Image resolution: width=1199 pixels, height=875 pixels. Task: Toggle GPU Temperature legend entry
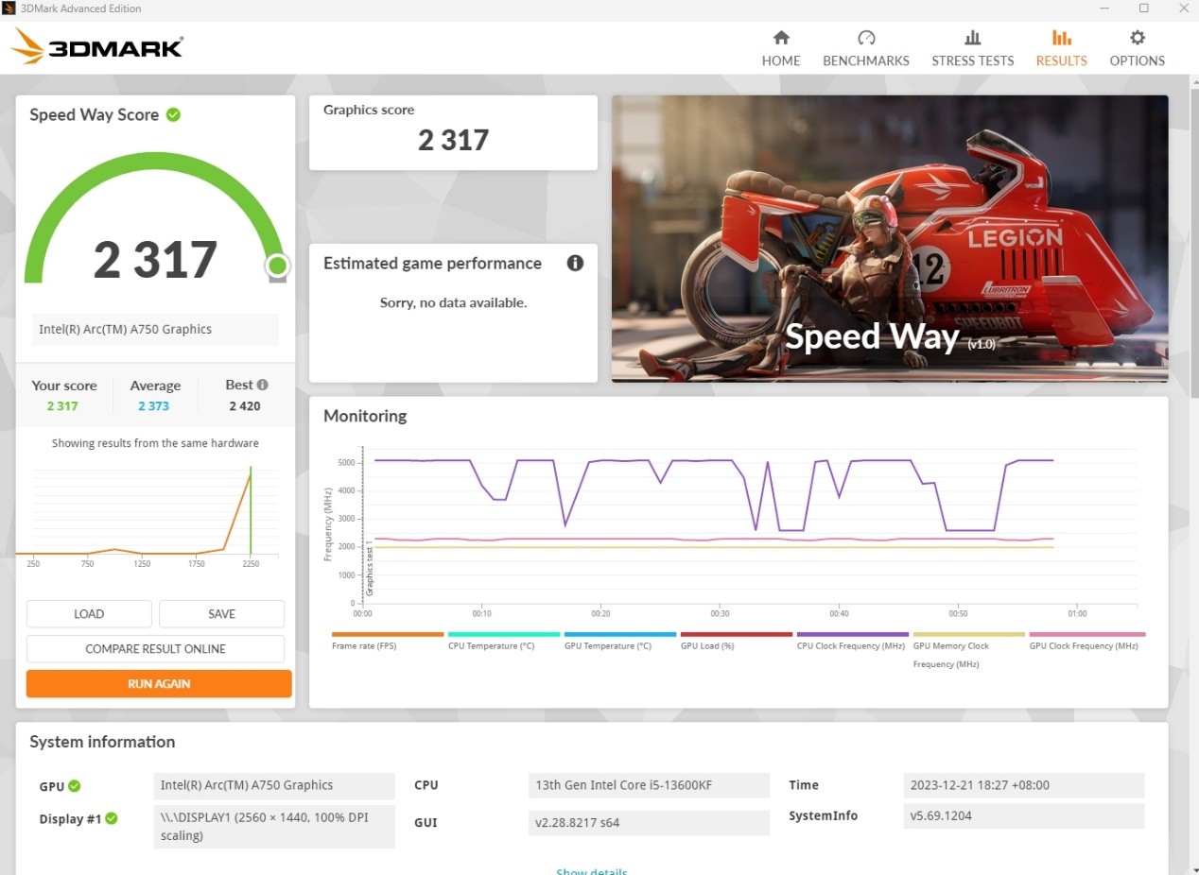(620, 641)
